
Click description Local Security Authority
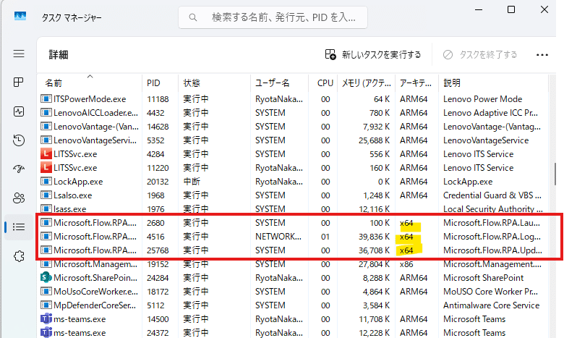coord(493,208)
